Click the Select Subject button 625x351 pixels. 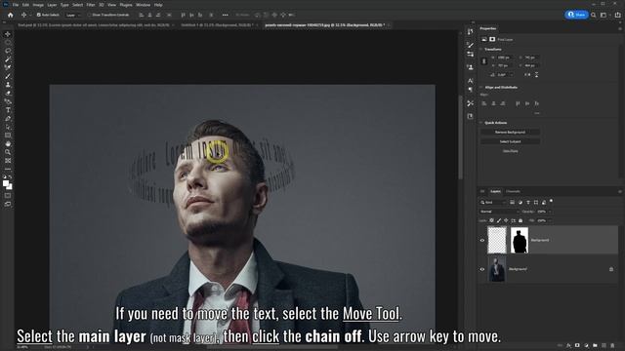pyautogui.click(x=510, y=141)
